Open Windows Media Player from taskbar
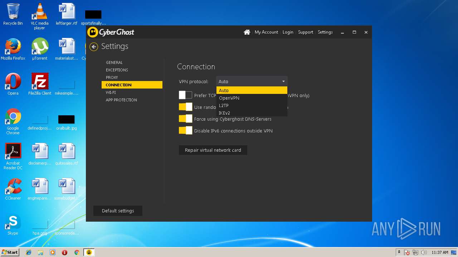Image resolution: width=458 pixels, height=257 pixels. click(x=53, y=252)
